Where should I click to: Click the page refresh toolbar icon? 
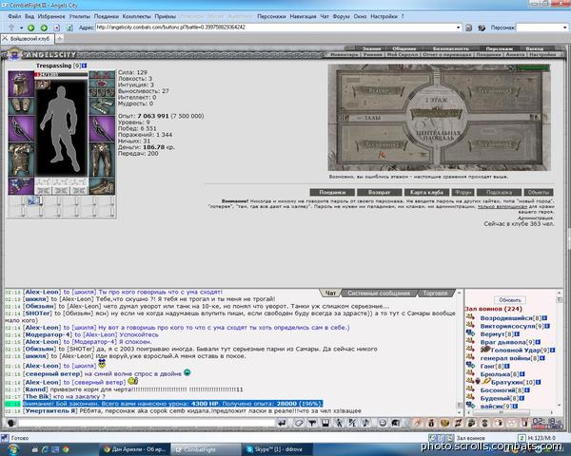click(69, 28)
